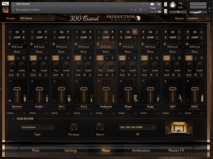
Task: Click the camera snapshot icon
Action: (x=152, y=4)
